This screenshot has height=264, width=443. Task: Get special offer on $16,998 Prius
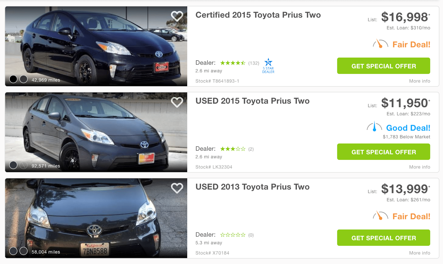click(x=383, y=66)
